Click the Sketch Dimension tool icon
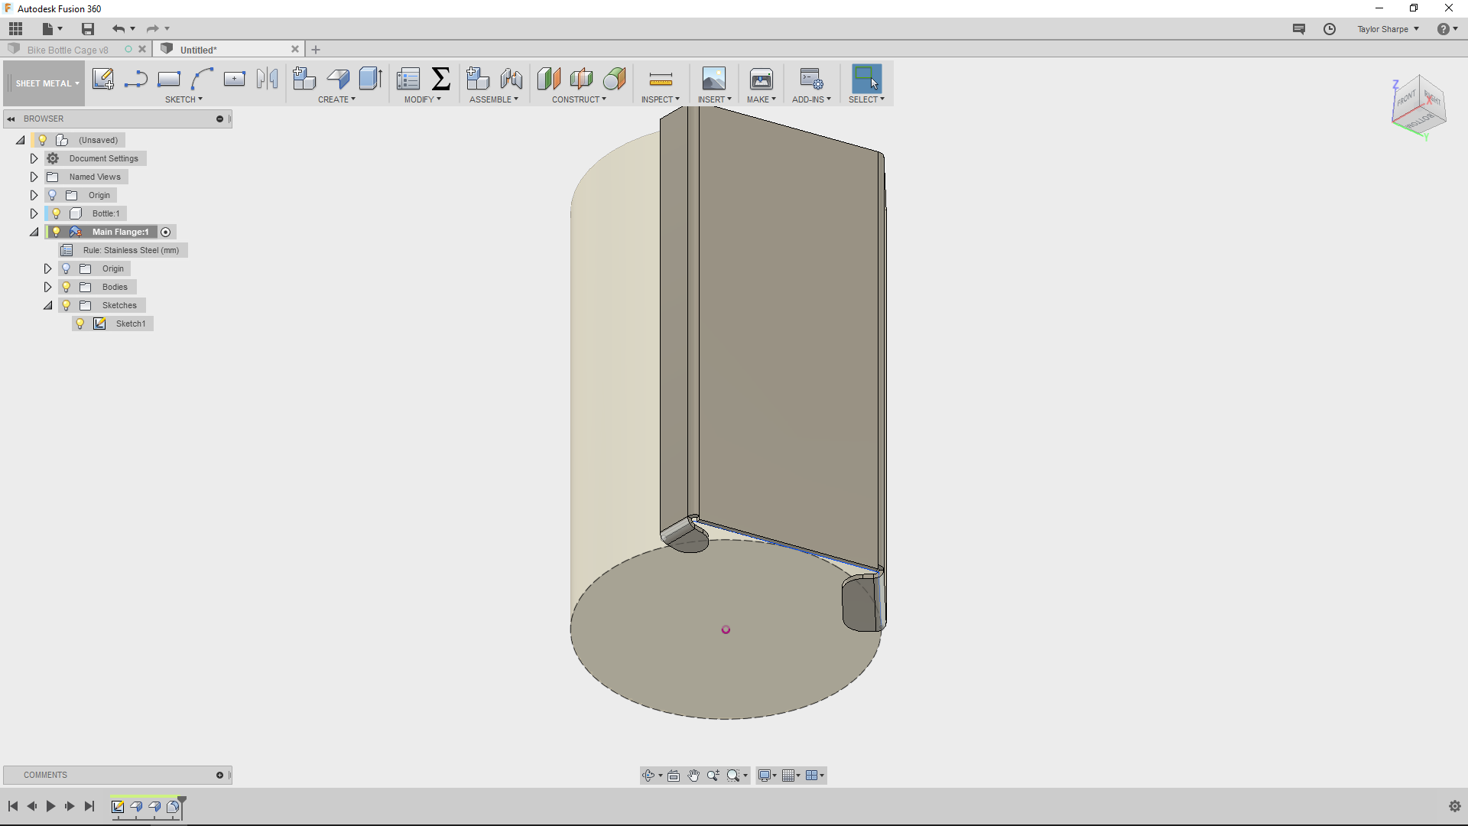This screenshot has height=826, width=1468. 235,79
